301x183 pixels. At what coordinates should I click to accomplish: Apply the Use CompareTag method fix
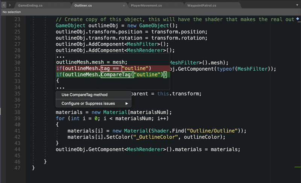click(84, 95)
